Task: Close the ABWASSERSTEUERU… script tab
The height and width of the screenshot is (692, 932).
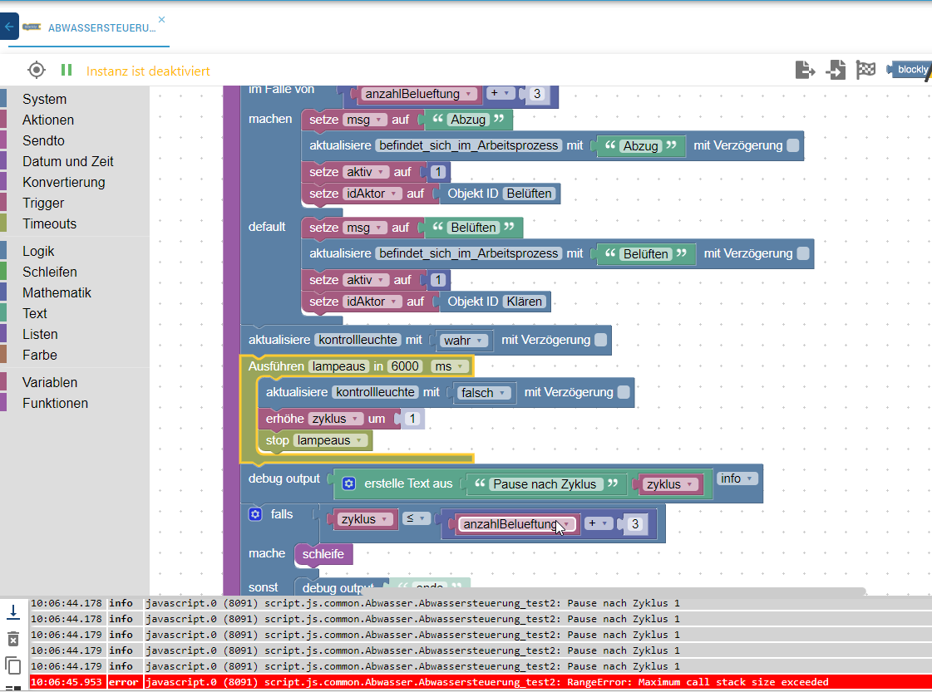Action: 161,20
